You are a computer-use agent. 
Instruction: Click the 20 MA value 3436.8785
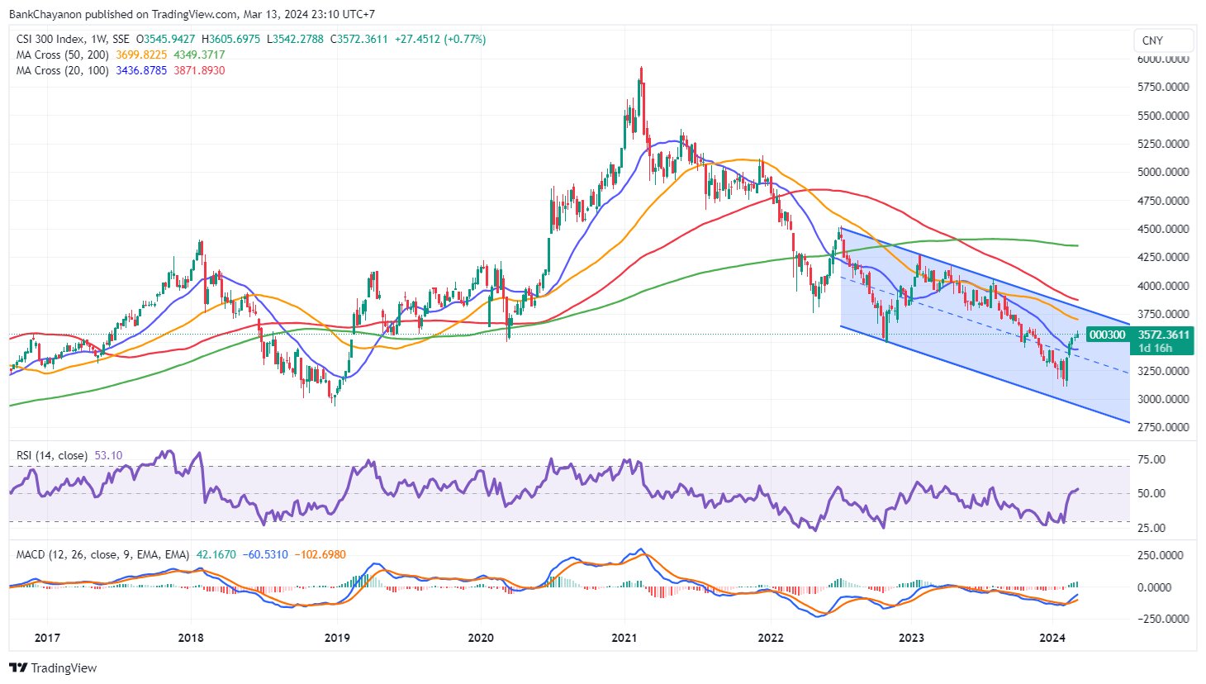pyautogui.click(x=141, y=70)
